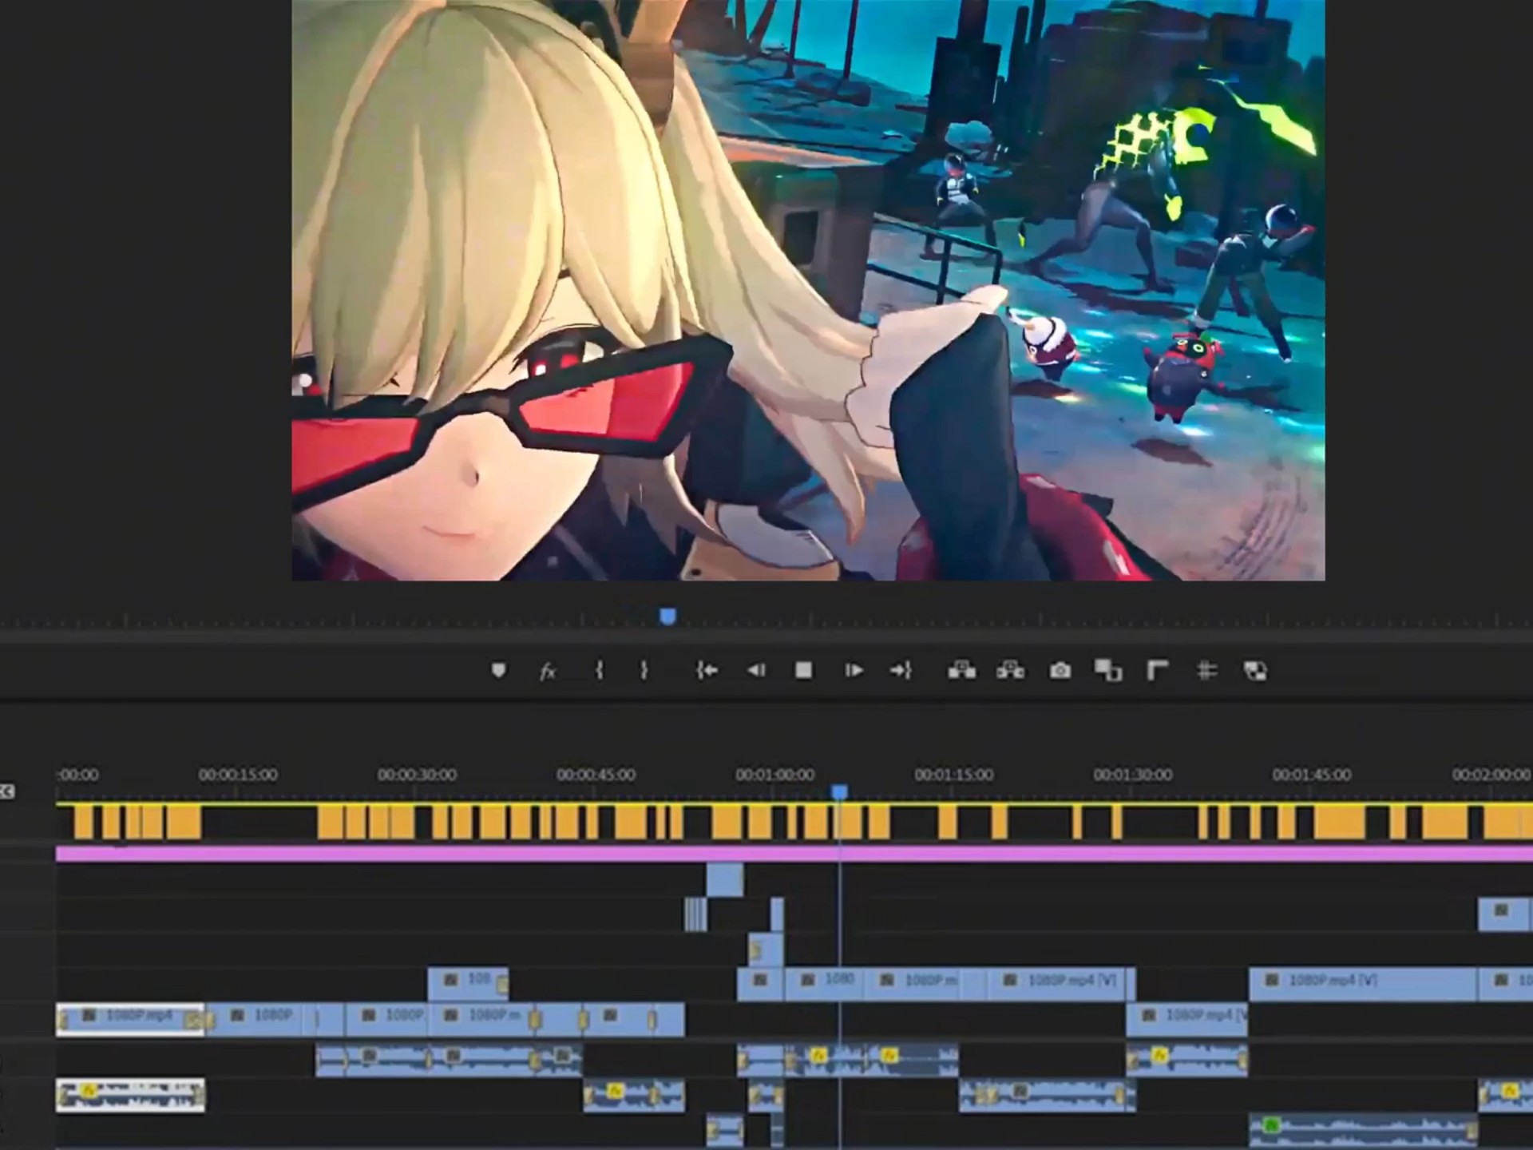Click the 00:01:45:00 ruler timestamp
The image size is (1533, 1150).
tap(1312, 775)
